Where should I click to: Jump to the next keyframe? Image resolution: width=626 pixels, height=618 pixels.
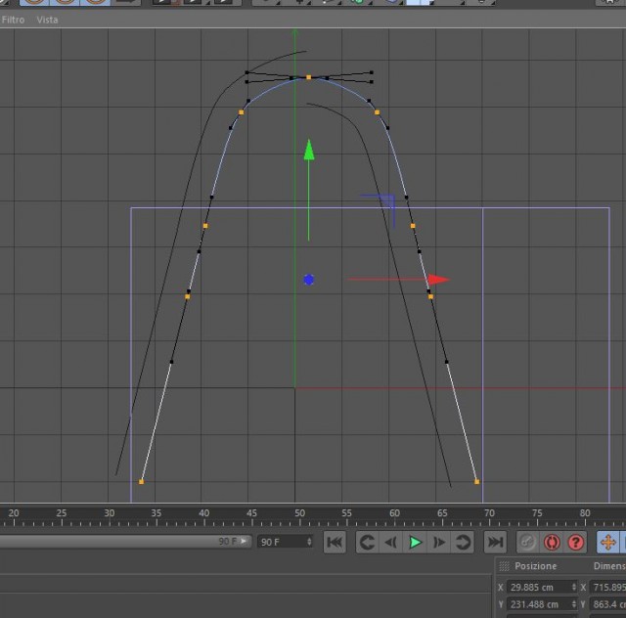click(463, 542)
